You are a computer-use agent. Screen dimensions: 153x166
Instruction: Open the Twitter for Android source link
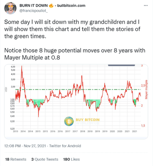[65, 146]
